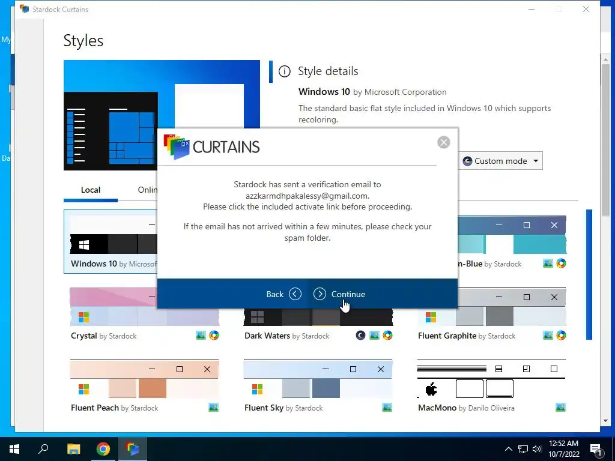Click the color wheel icon on n-Blue style

click(x=562, y=264)
